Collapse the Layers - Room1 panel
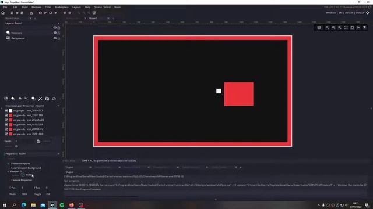373x209 pixels. click(58, 23)
